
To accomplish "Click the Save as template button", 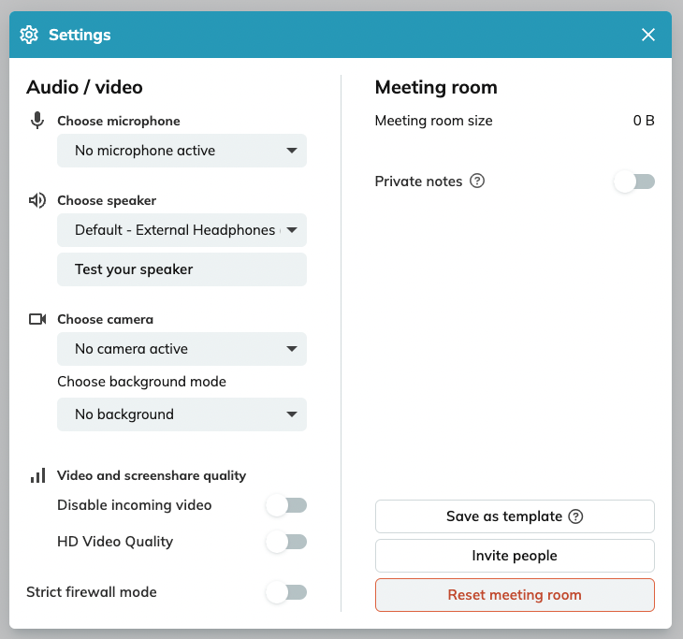I will click(x=515, y=516).
